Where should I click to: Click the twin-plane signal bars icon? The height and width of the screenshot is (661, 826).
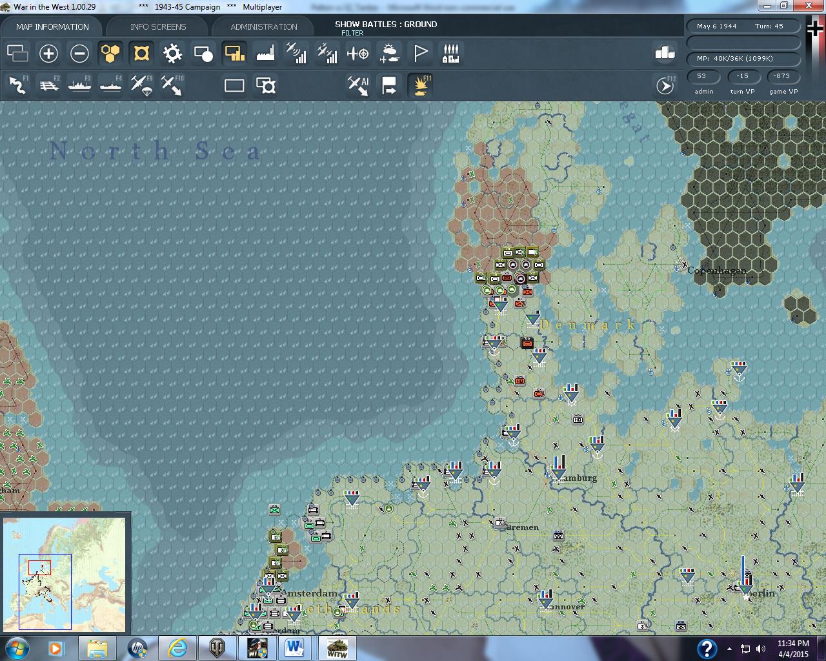[327, 53]
